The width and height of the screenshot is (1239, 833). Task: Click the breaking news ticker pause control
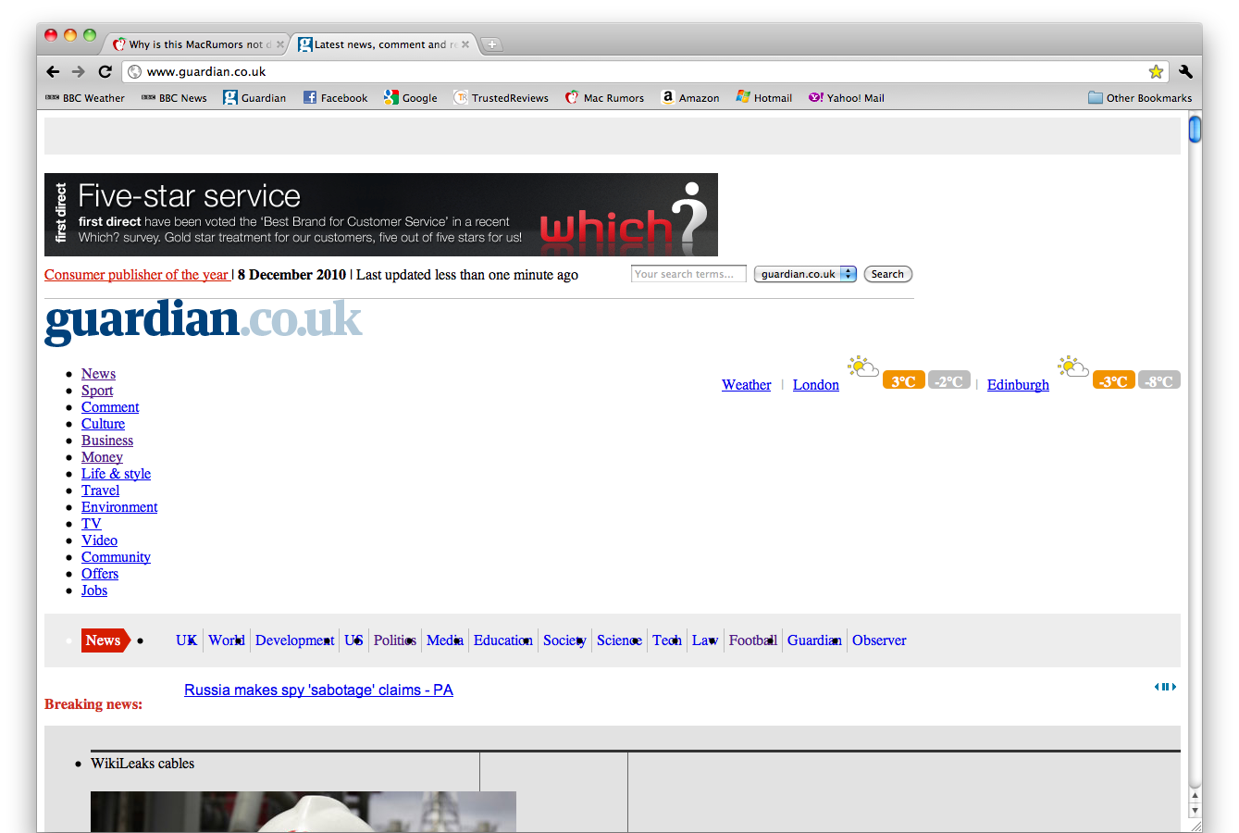1166,687
